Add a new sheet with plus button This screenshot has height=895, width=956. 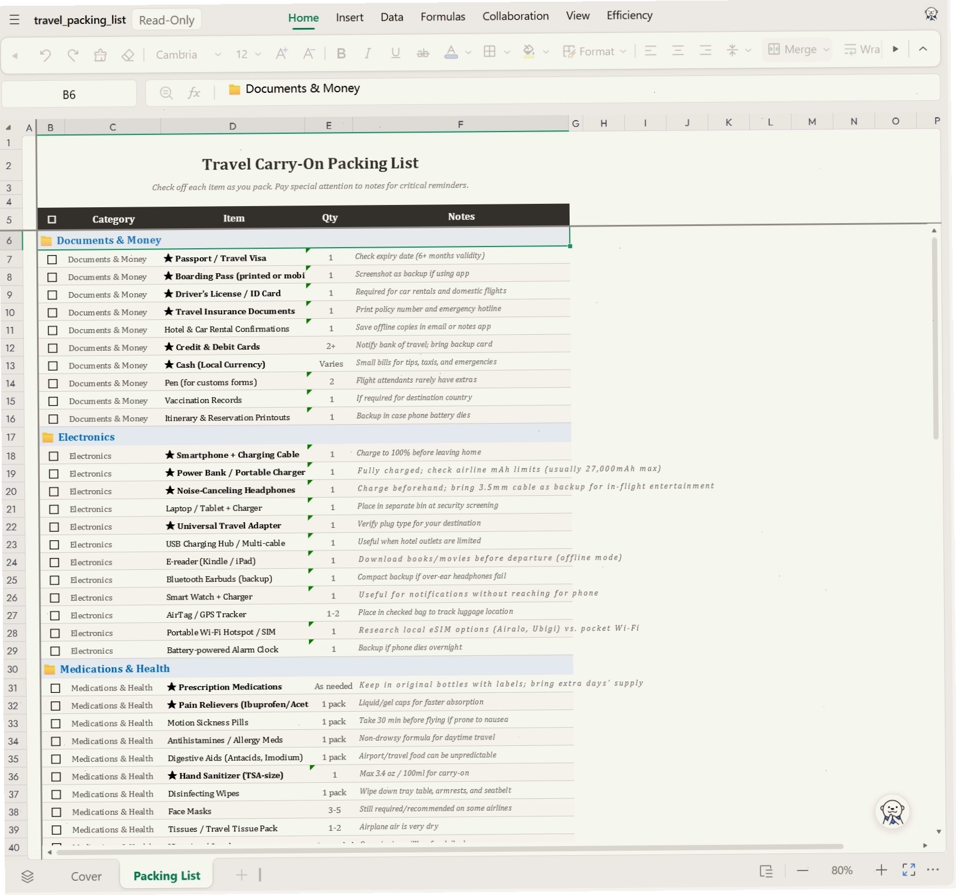tap(241, 875)
